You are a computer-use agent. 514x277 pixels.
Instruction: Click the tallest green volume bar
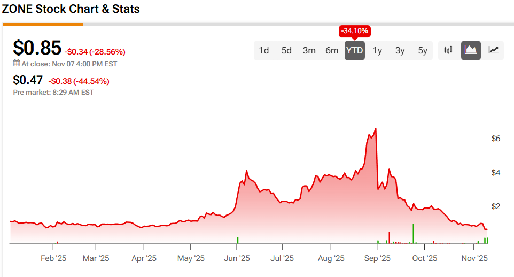[414, 234]
